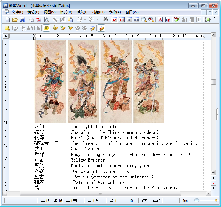This screenshot has height=207, width=221.
Task: Open the 编辑(E) menu
Action: click(33, 12)
